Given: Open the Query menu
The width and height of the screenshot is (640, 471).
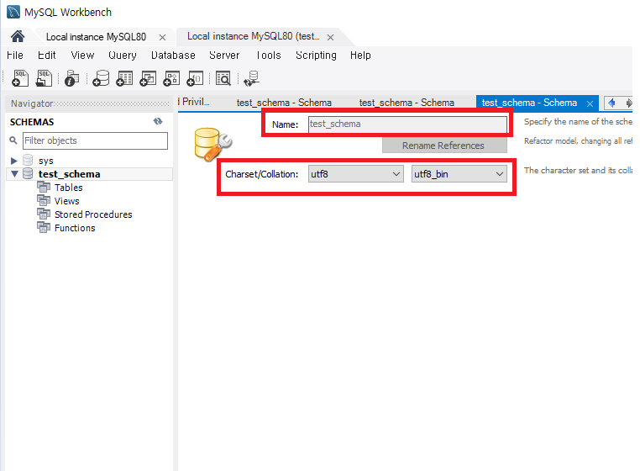Looking at the screenshot, I should tap(123, 56).
